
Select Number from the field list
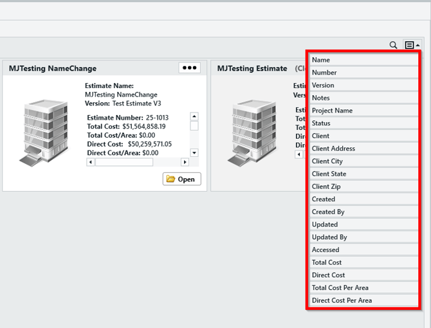point(363,73)
